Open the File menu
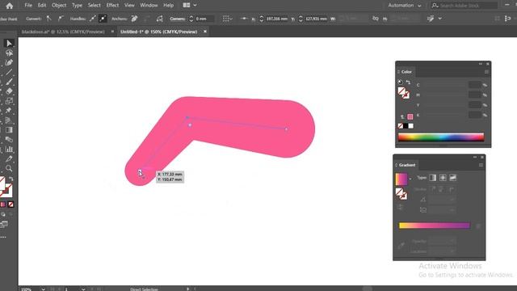The image size is (517, 291). (28, 6)
